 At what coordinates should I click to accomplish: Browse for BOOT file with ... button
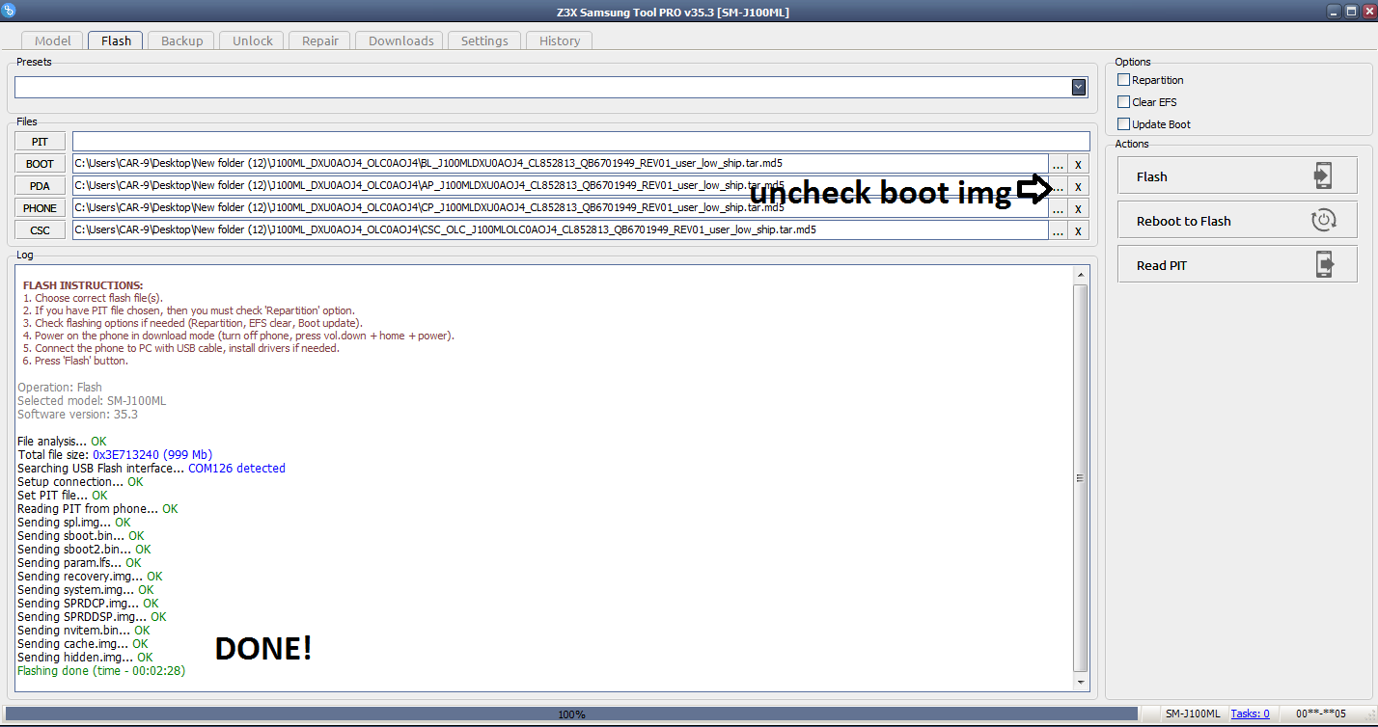(x=1059, y=164)
